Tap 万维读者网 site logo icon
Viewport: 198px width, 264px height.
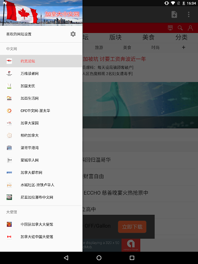tap(9, 73)
